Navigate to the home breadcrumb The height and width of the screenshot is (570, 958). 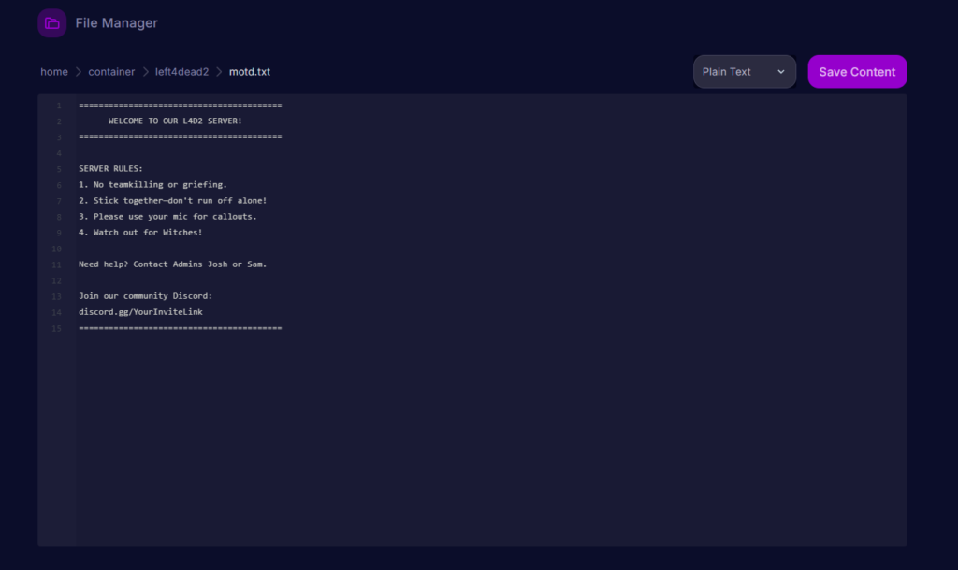pos(53,71)
